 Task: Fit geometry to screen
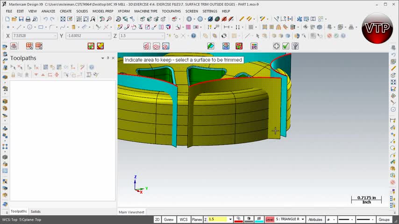tap(63, 19)
